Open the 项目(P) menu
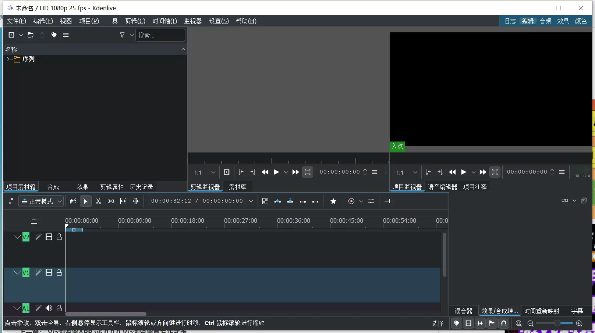 pyautogui.click(x=89, y=21)
